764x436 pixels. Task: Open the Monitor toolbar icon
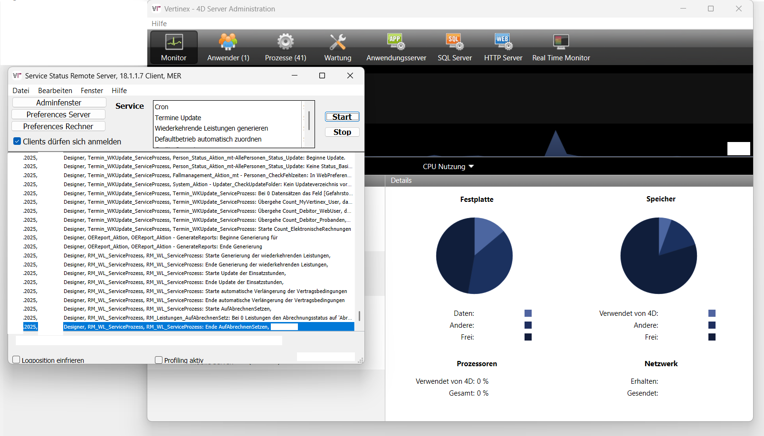pyautogui.click(x=174, y=43)
